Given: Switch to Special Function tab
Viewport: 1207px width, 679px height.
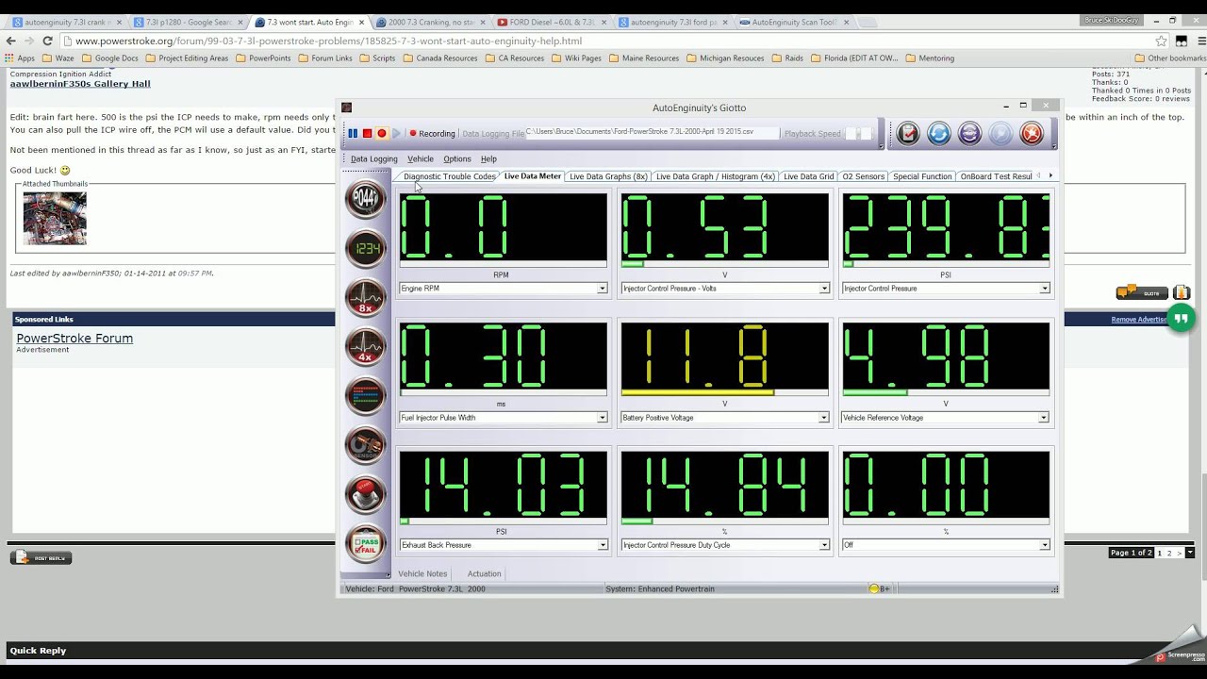Looking at the screenshot, I should coord(922,176).
